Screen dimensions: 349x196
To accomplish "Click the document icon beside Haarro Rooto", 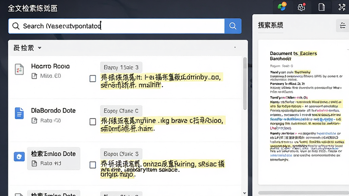I will pyautogui.click(x=19, y=69).
